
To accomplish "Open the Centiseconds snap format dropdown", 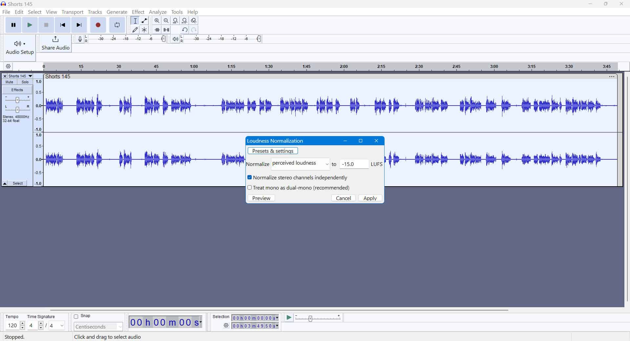I will click(x=120, y=327).
